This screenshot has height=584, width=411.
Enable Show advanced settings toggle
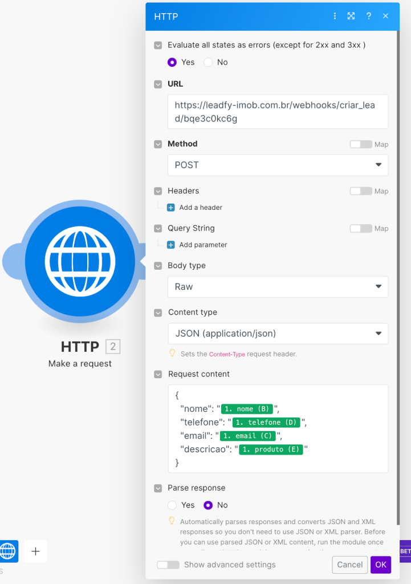(168, 565)
